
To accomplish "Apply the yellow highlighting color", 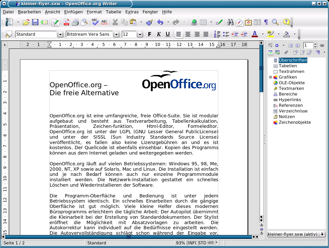I will pos(271,34).
